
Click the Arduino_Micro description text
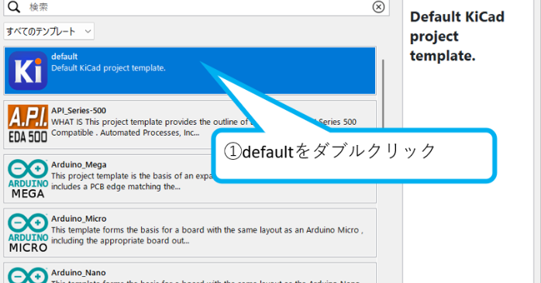207,236
